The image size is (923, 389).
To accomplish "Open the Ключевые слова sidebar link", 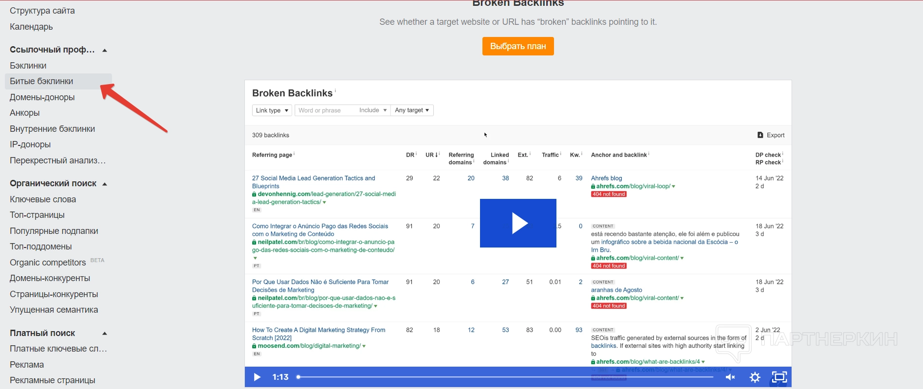I will pyautogui.click(x=43, y=199).
